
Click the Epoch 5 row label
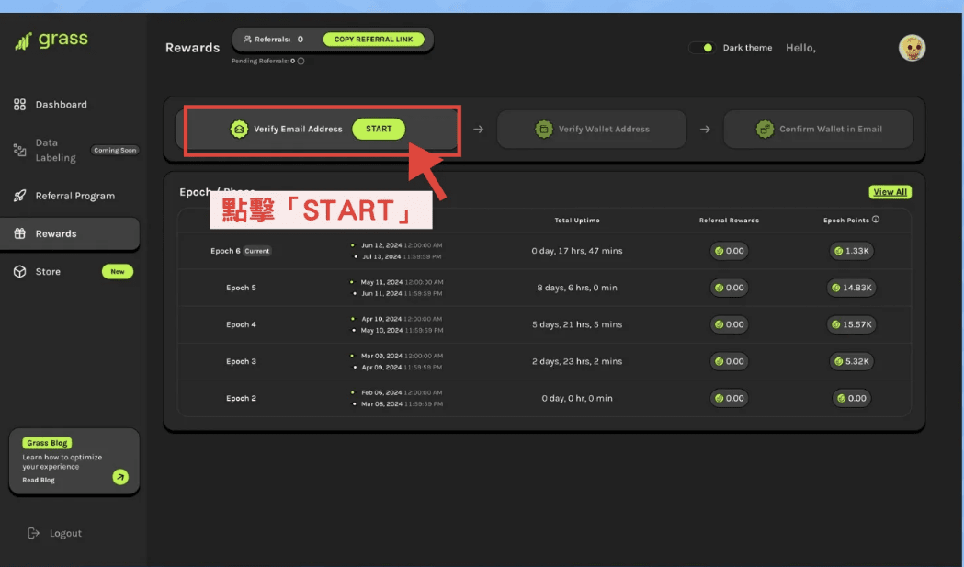click(241, 288)
